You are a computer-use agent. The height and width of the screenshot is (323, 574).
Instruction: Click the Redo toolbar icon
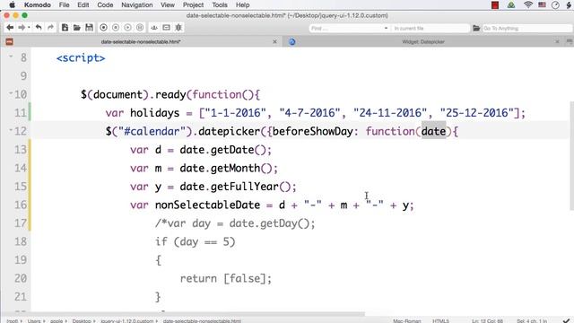coord(50,28)
